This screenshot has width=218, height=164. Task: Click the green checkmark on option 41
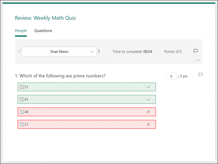click(149, 100)
